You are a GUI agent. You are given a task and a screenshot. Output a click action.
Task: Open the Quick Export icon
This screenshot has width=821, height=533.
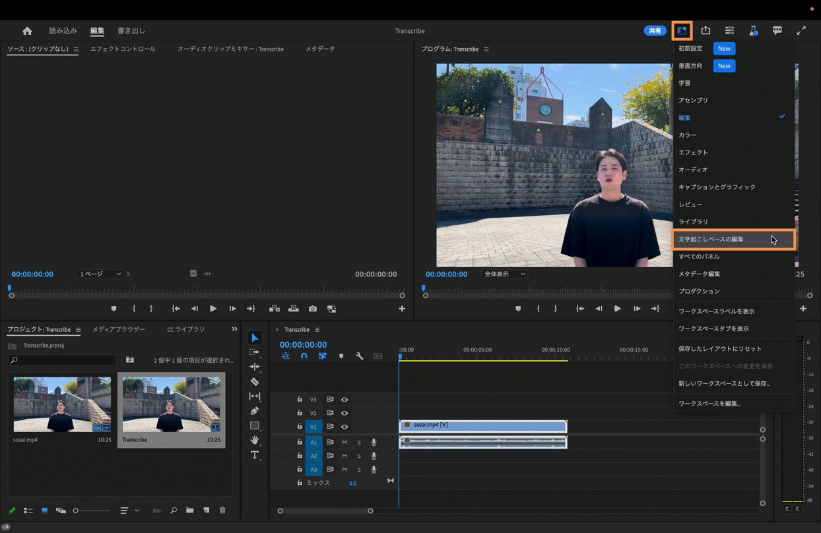coord(706,30)
